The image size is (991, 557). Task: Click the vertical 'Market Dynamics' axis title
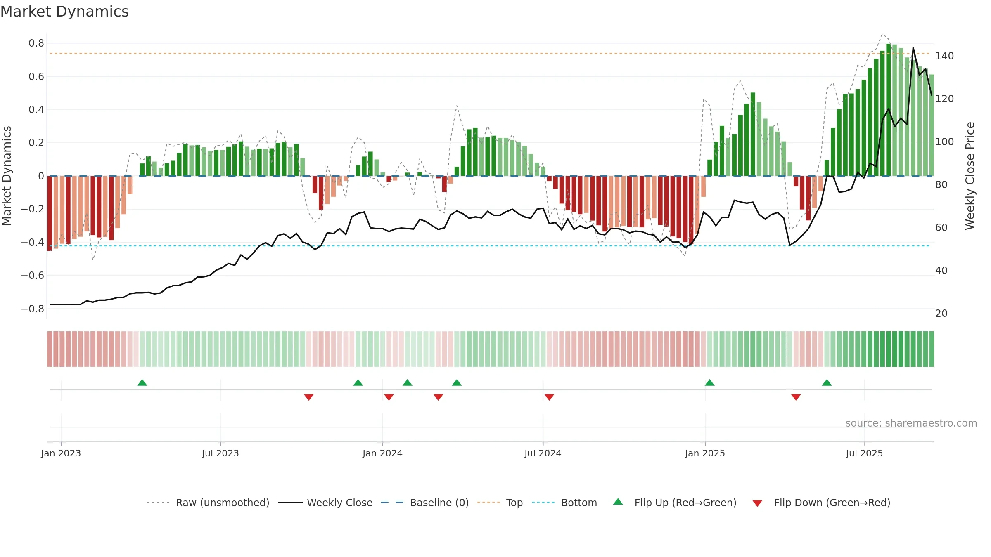coord(7,176)
